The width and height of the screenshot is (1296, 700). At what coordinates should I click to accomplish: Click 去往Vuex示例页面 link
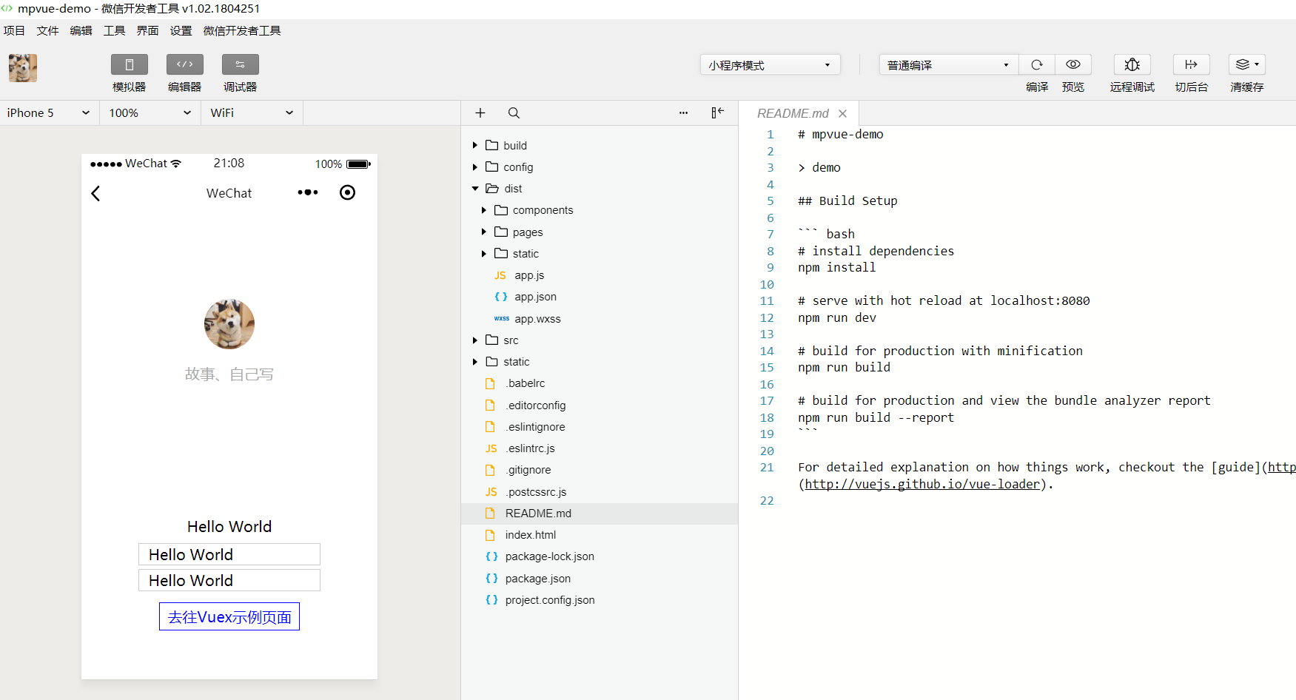229,616
